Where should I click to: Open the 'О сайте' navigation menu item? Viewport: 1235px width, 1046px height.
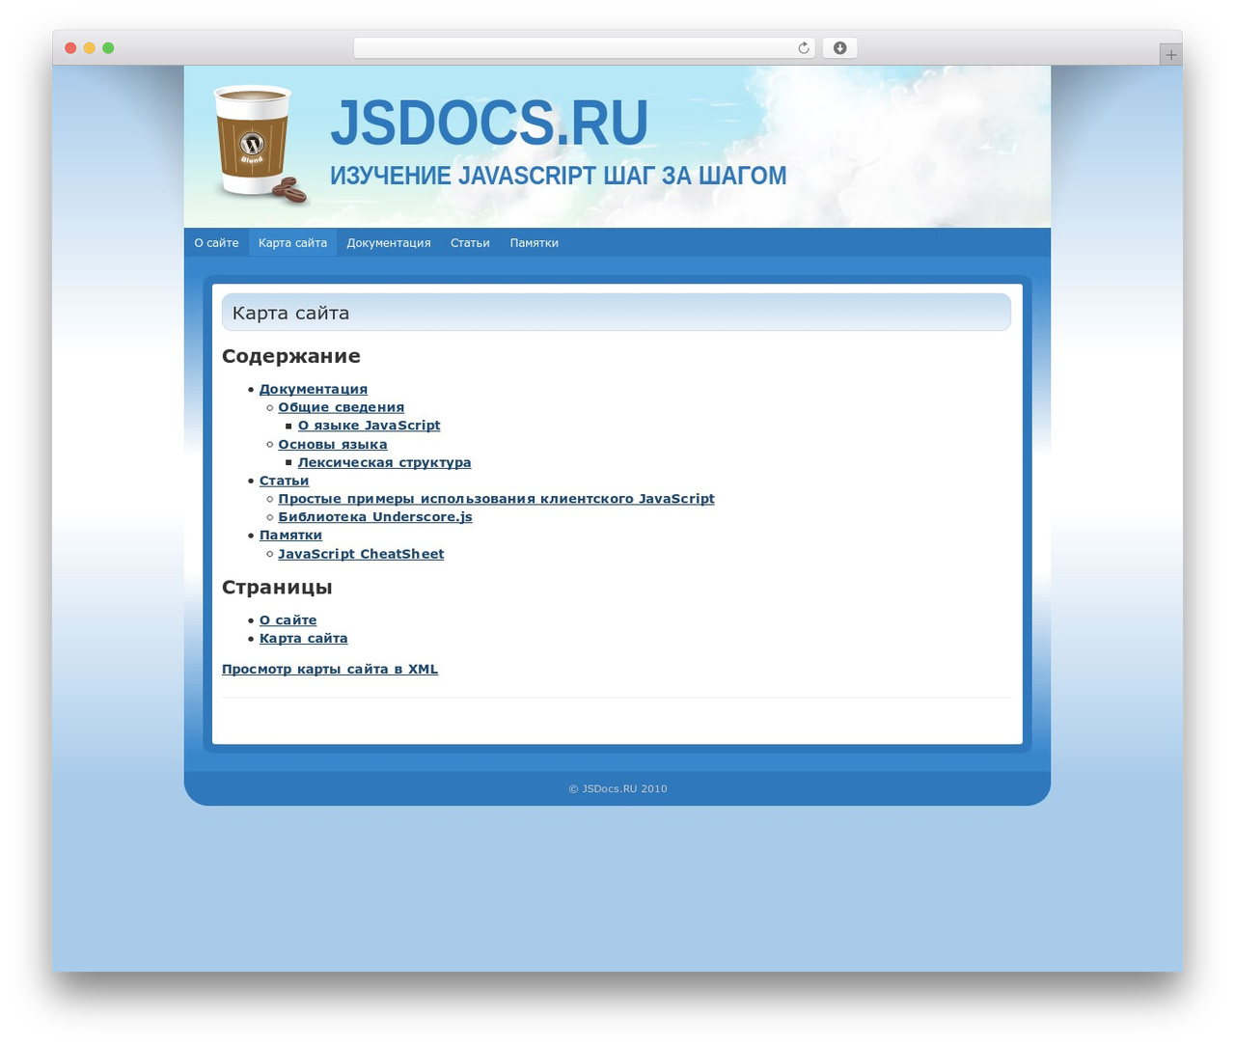click(x=216, y=243)
